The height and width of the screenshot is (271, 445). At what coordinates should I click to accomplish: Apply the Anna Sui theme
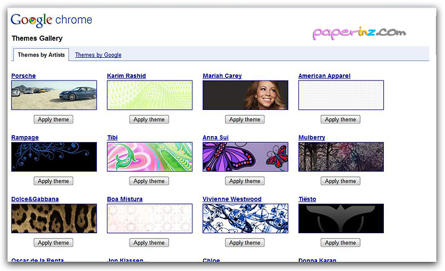pyautogui.click(x=245, y=181)
